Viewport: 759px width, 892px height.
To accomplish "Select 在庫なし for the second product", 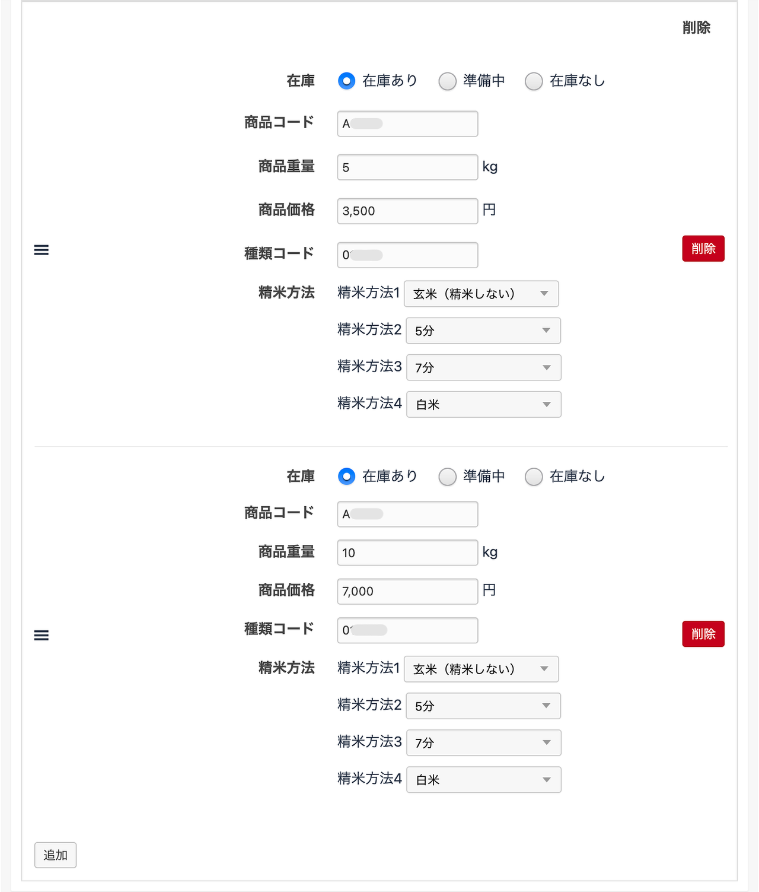I will [534, 477].
